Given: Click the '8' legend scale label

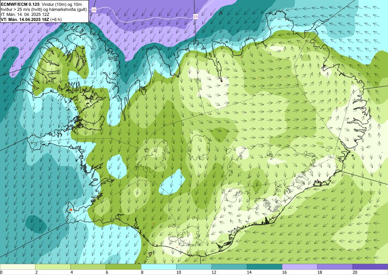Looking at the screenshot, I should tap(142, 273).
